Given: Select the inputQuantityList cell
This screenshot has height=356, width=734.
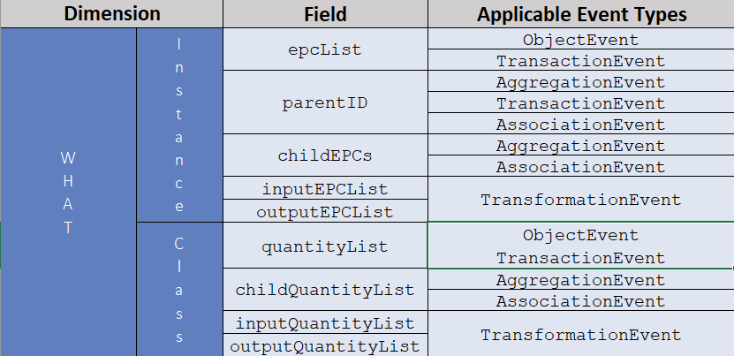Looking at the screenshot, I should click(x=325, y=322).
